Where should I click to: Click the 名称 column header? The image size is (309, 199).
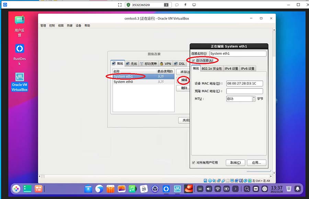(134, 71)
